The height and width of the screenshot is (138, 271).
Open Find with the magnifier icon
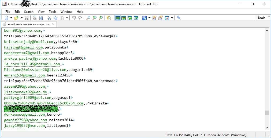[x=88, y=18]
